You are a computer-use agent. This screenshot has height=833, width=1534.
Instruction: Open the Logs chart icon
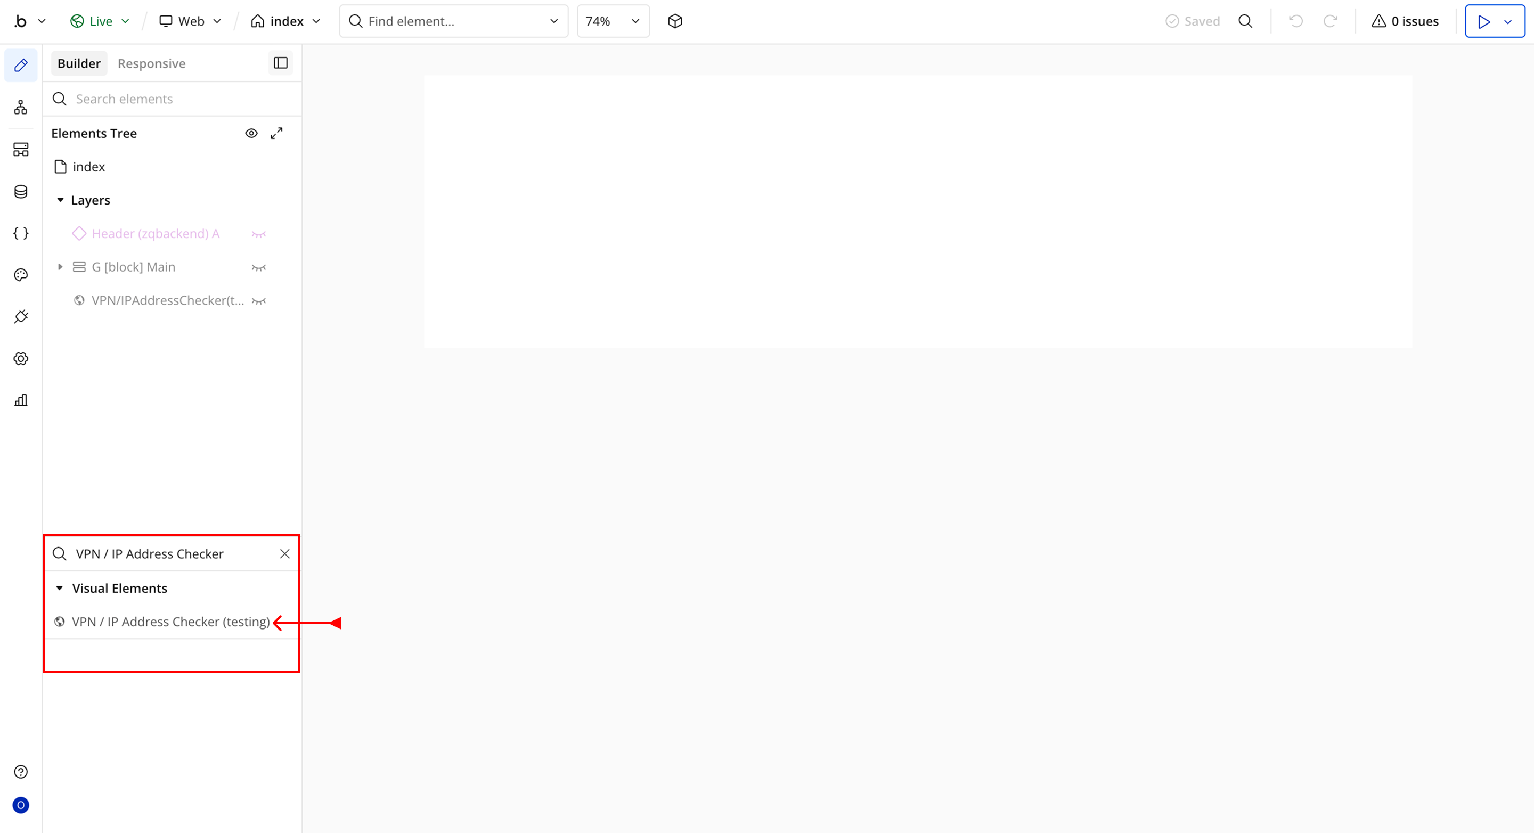point(21,400)
